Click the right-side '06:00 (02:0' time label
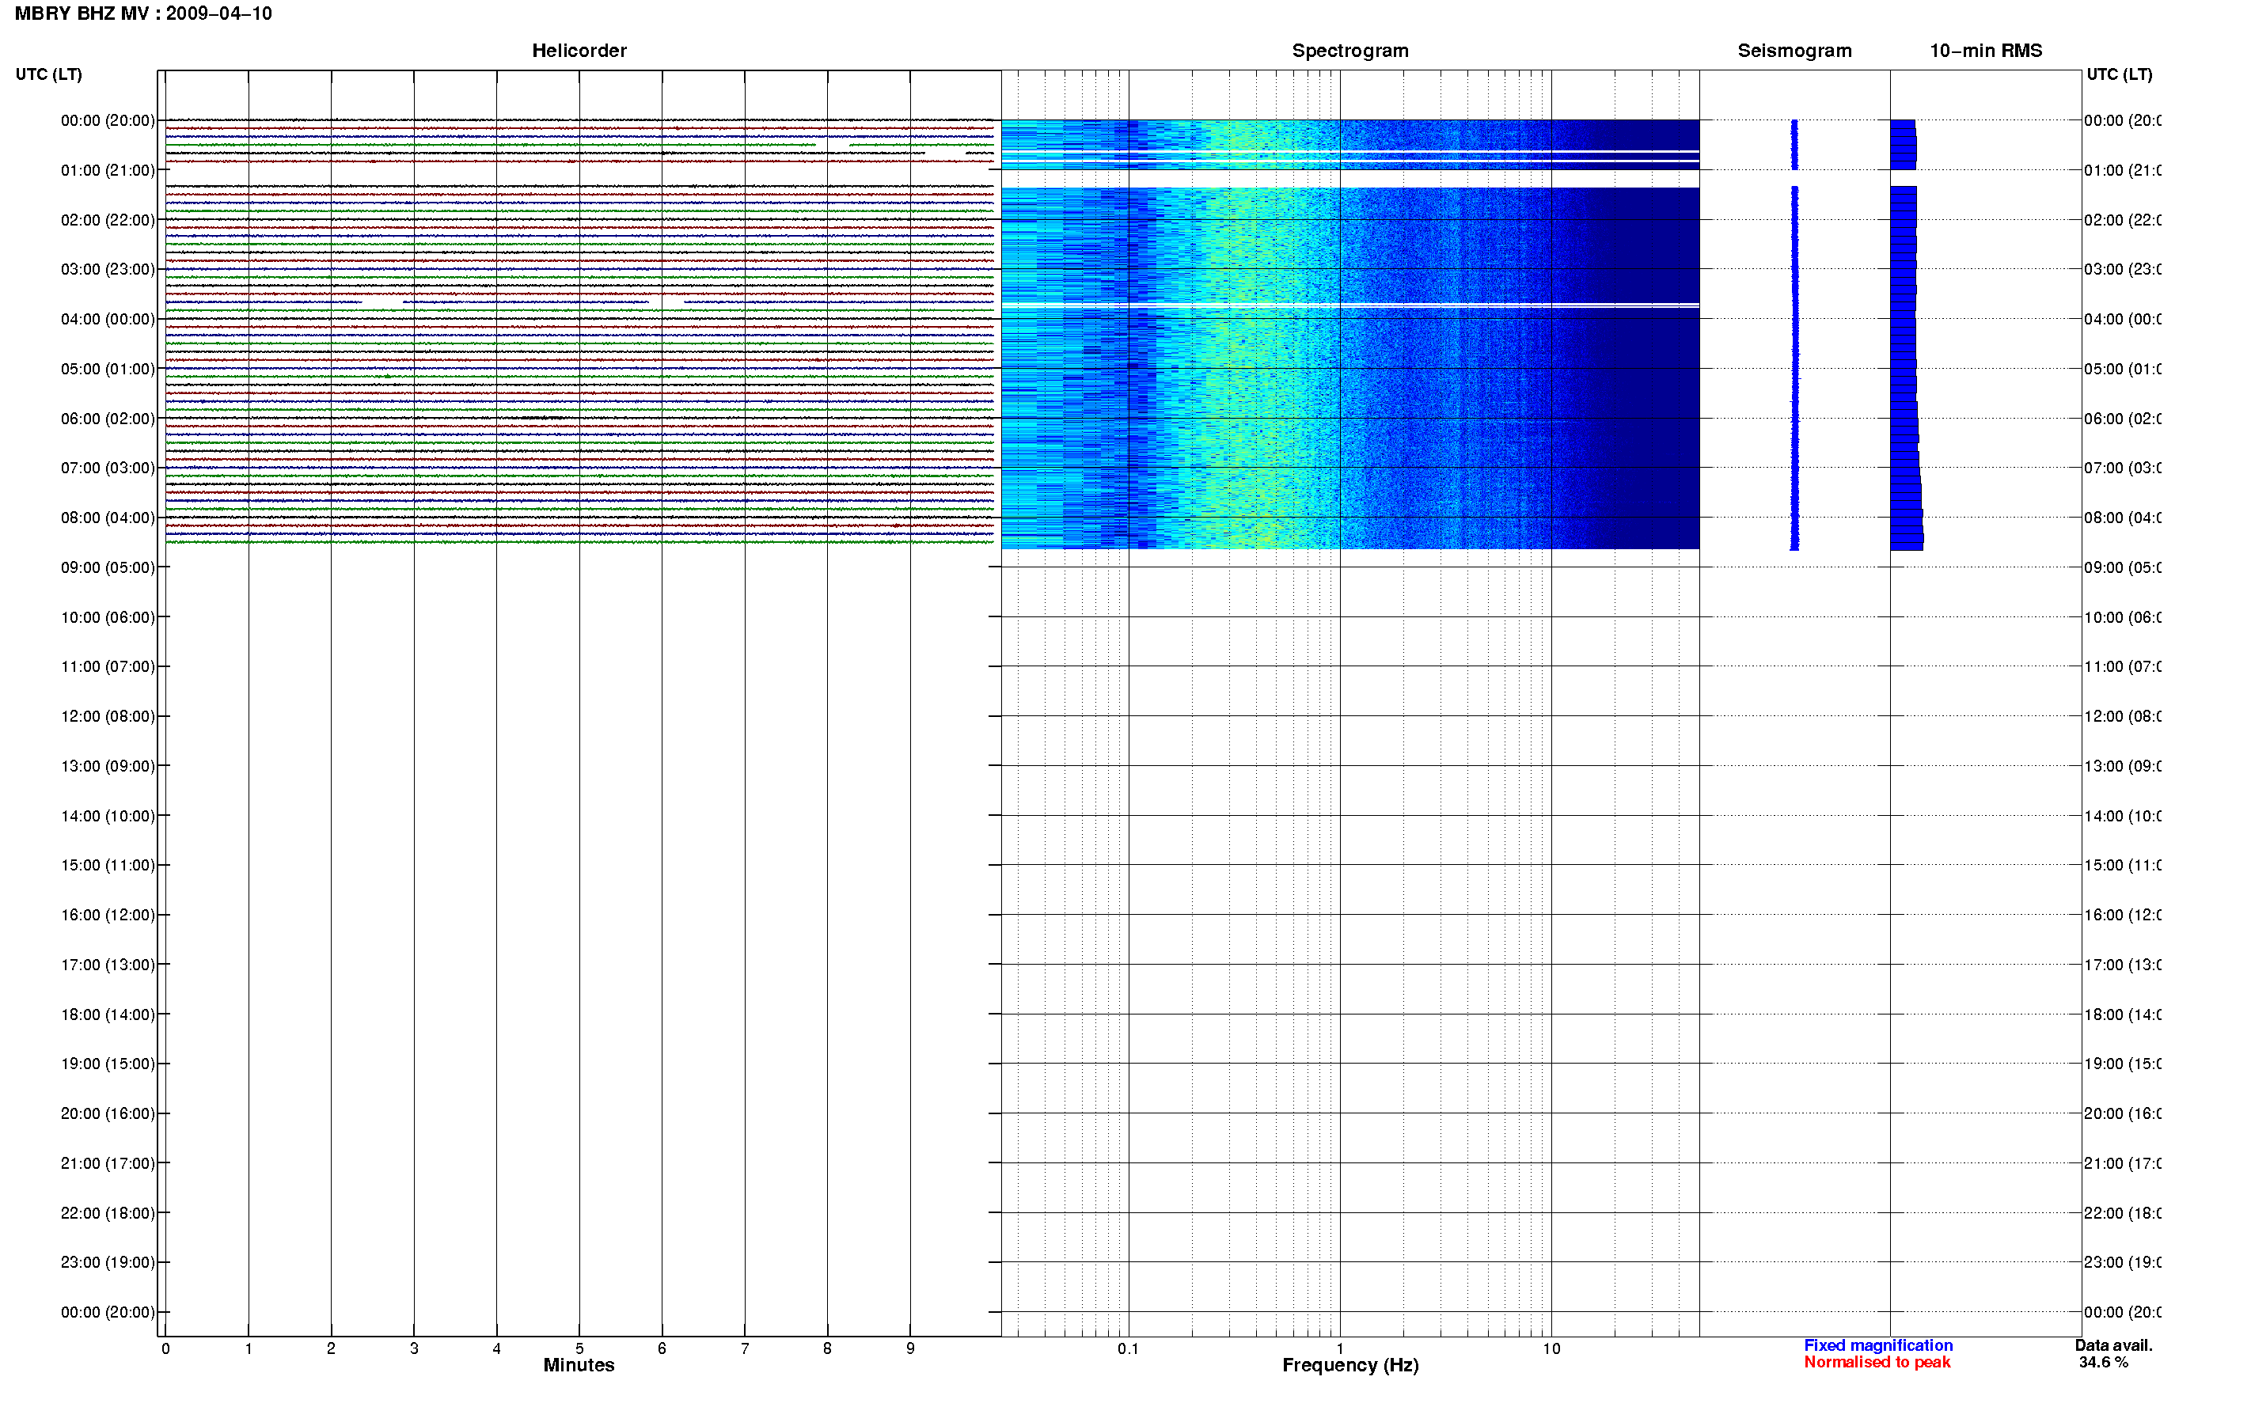2251x1407 pixels. point(2123,419)
